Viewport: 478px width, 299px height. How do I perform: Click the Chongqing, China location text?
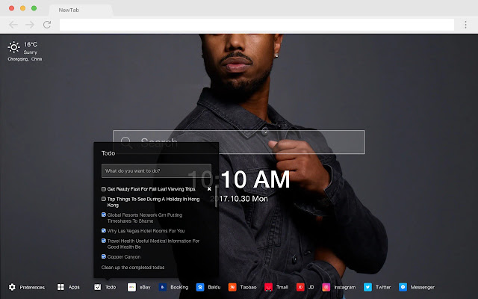click(25, 59)
